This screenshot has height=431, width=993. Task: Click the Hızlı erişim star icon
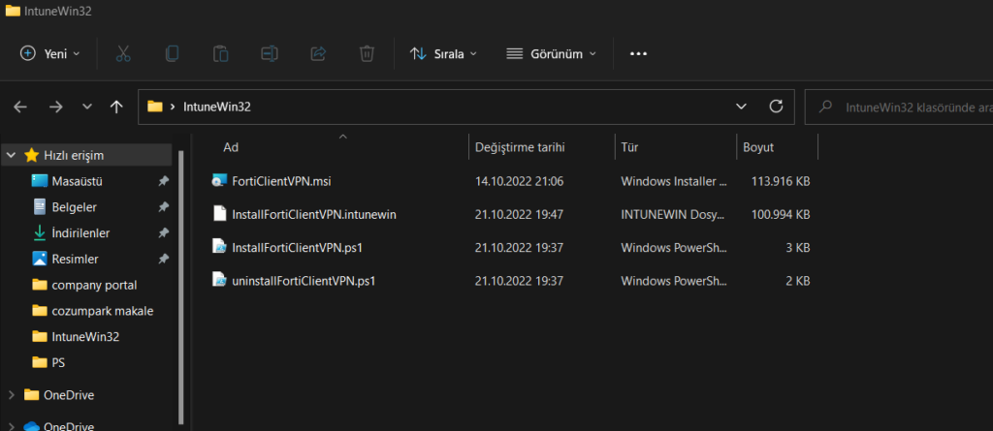point(31,155)
